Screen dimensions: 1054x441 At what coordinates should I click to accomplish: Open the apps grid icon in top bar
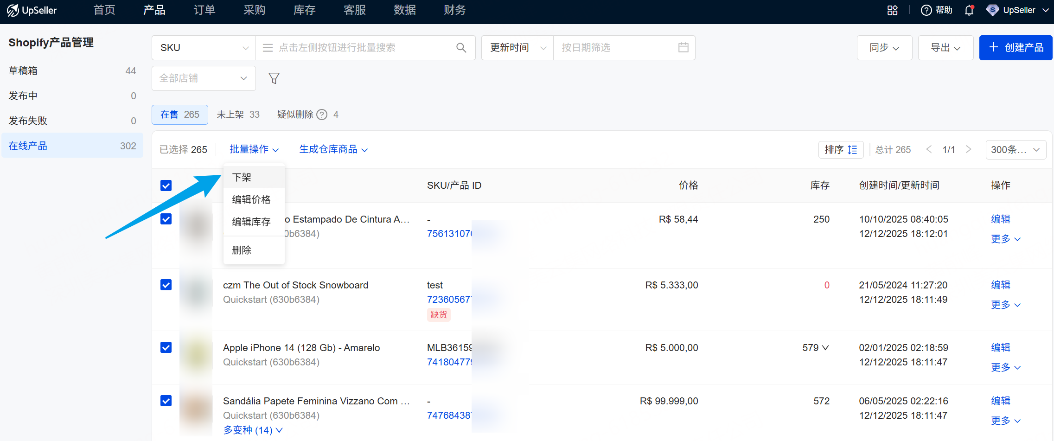click(x=893, y=10)
